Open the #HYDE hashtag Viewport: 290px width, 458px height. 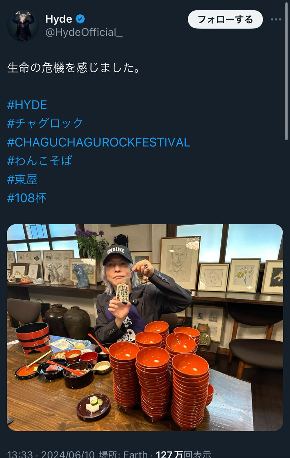coord(27,105)
